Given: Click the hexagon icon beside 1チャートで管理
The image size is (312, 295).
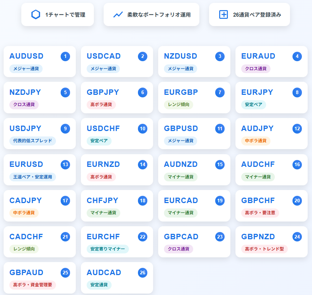Looking at the screenshot, I should (x=36, y=14).
